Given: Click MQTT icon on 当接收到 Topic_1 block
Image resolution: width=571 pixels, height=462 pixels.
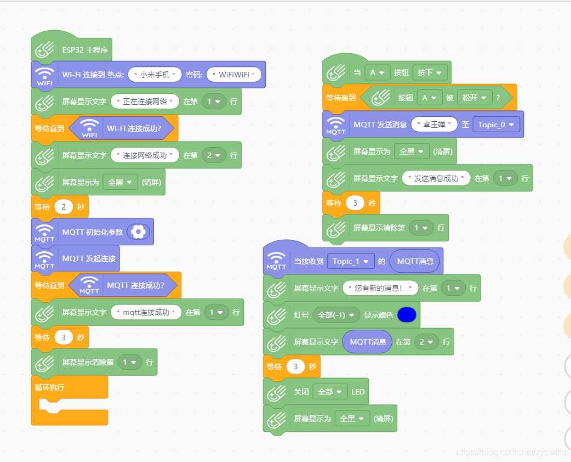Looking at the screenshot, I should [x=277, y=261].
